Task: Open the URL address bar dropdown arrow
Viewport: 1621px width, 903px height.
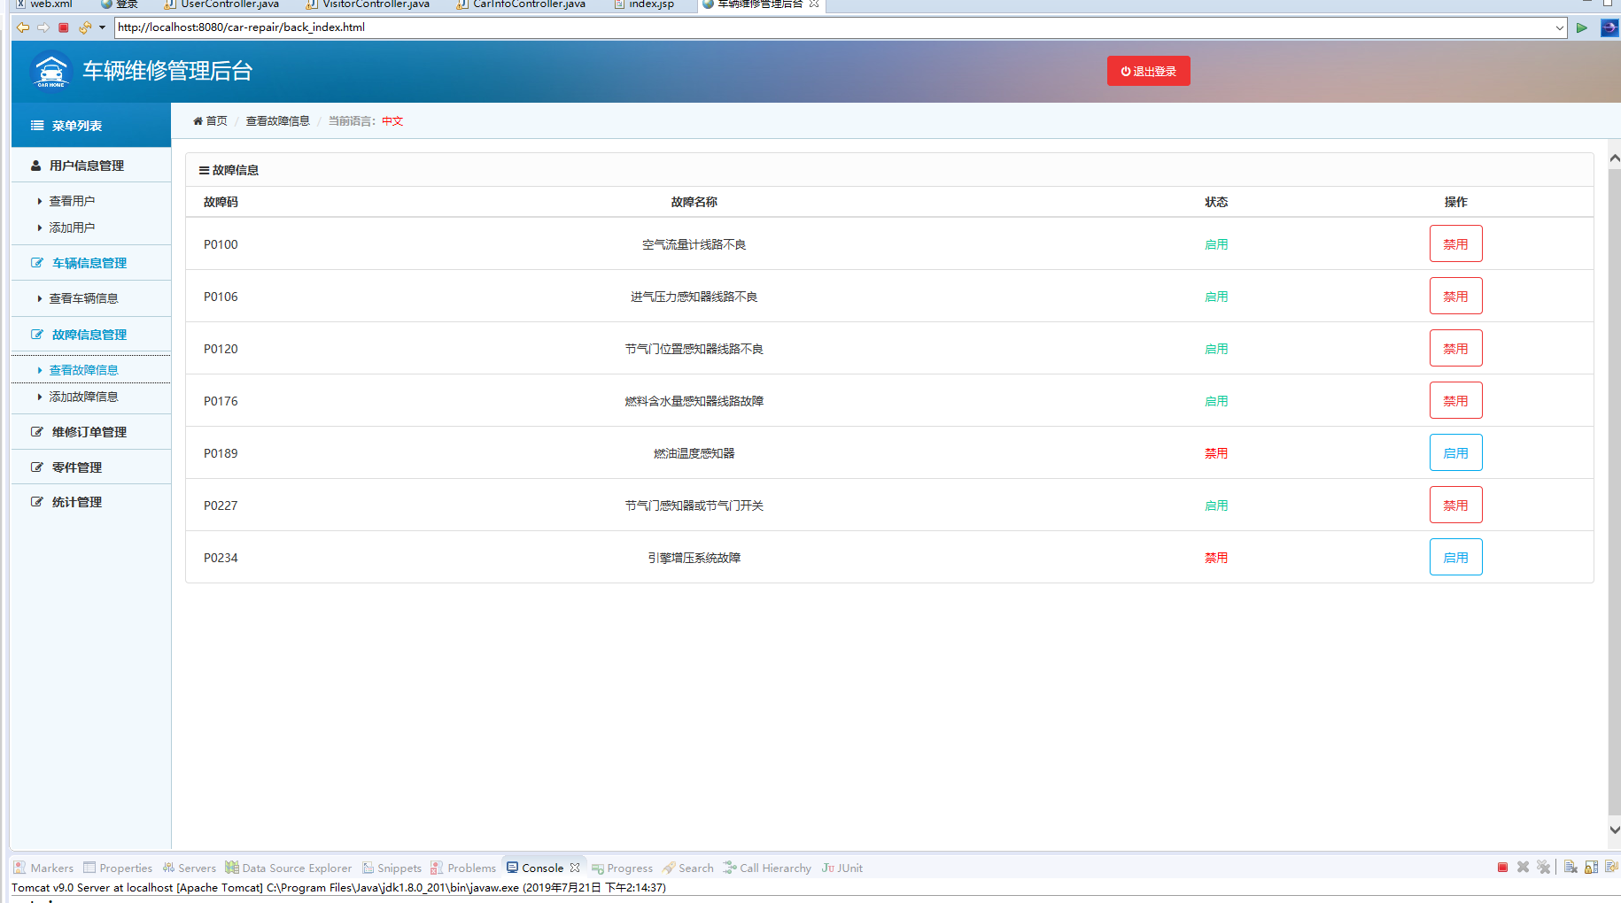Action: 1562,27
